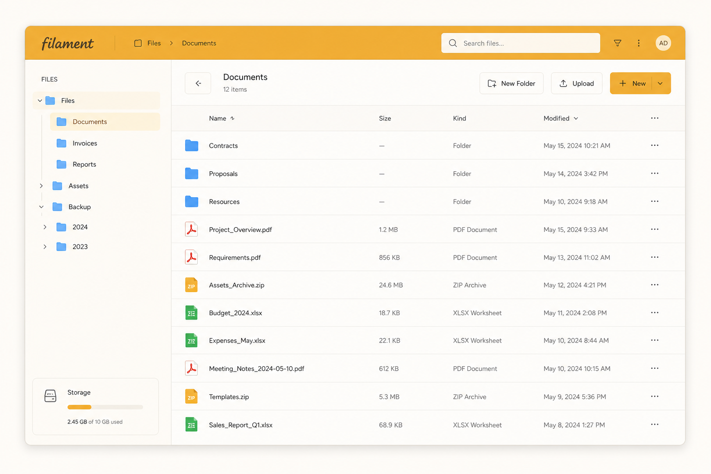The width and height of the screenshot is (711, 474).
Task: Select the Requirements.pdf file name
Action: (x=235, y=257)
